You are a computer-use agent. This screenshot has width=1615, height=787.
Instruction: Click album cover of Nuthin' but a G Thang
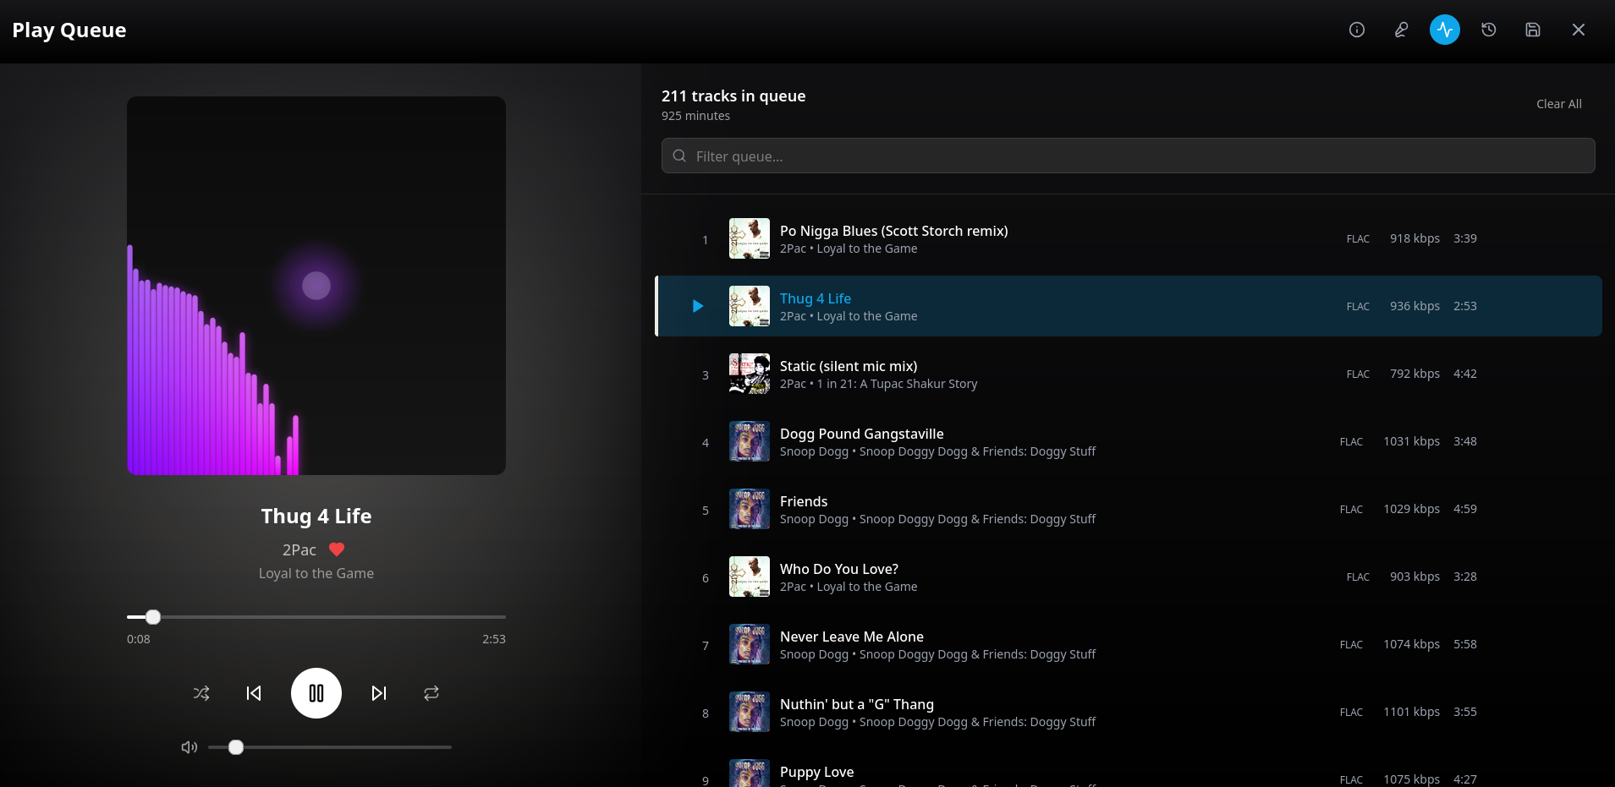click(750, 712)
